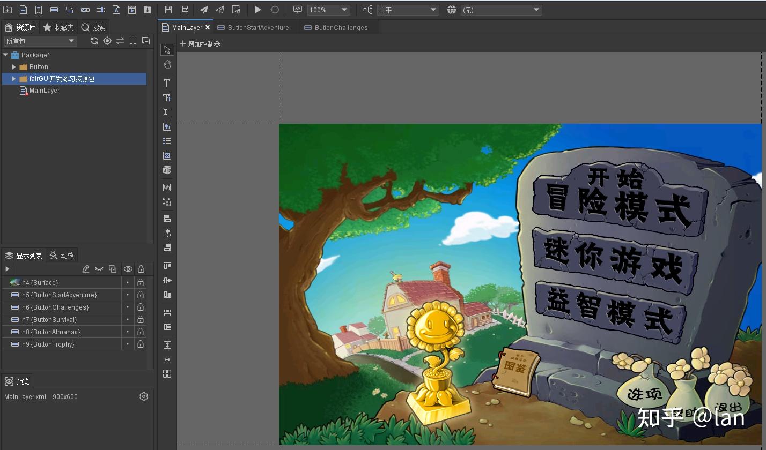Screen dimensions: 766x450
Task: Expand the Button folder
Action: (14, 67)
